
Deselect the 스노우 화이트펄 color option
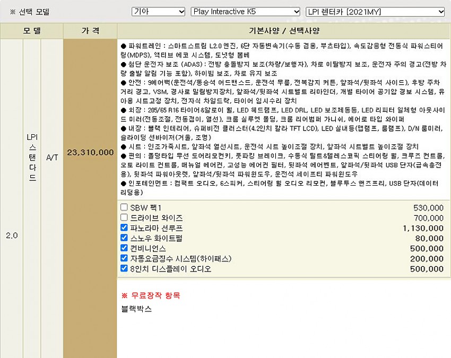(x=124, y=238)
